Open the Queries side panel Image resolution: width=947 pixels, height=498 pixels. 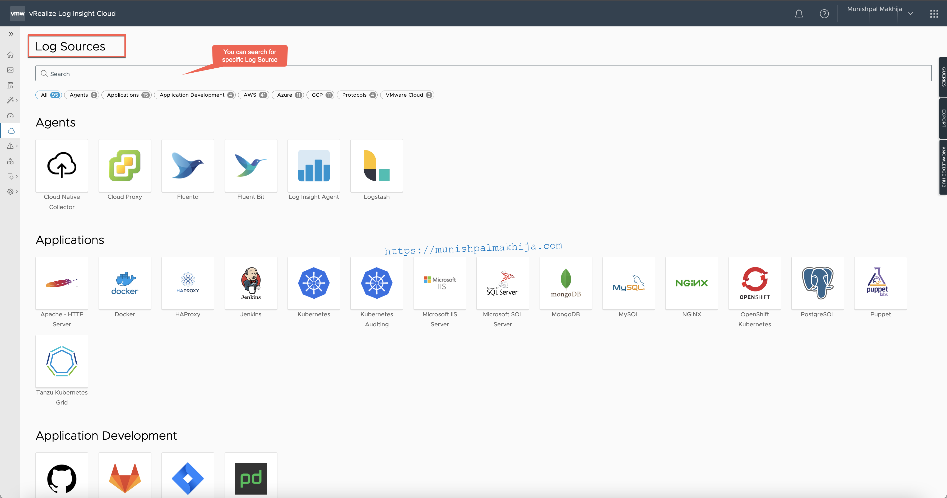click(943, 77)
